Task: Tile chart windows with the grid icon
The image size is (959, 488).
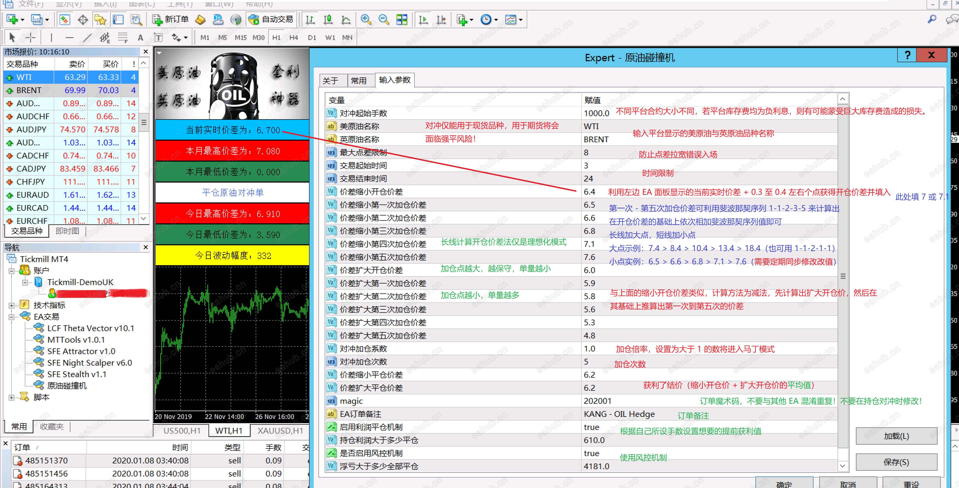Action: coord(402,19)
